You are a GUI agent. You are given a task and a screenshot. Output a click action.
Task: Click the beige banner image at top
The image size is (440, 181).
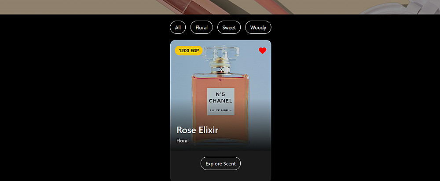coord(220,7)
